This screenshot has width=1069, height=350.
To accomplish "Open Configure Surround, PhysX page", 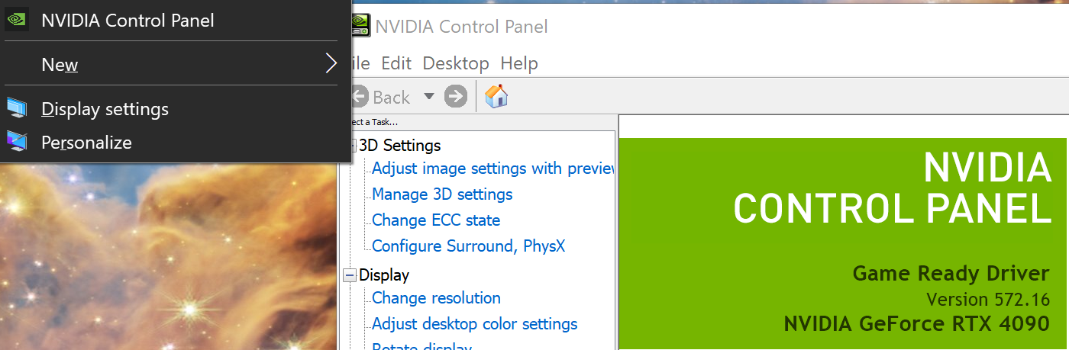I will [x=468, y=246].
